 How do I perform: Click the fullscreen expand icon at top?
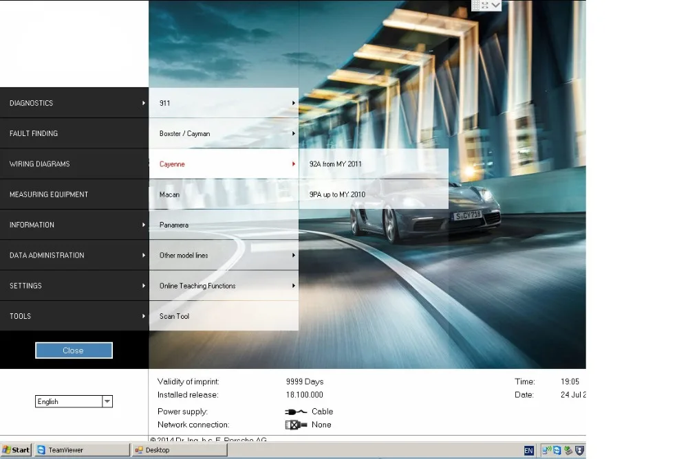coord(485,5)
